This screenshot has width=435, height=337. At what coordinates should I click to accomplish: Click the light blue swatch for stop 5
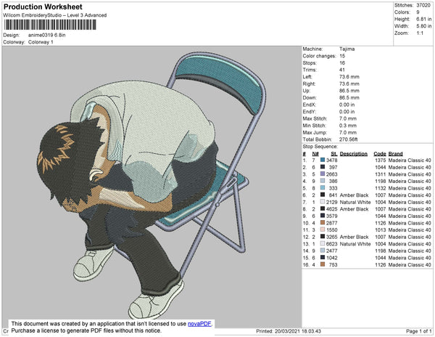click(x=323, y=188)
